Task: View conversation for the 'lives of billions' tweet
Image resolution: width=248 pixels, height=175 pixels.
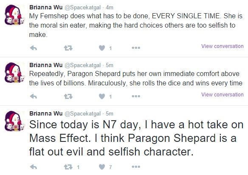Action: coord(222,95)
